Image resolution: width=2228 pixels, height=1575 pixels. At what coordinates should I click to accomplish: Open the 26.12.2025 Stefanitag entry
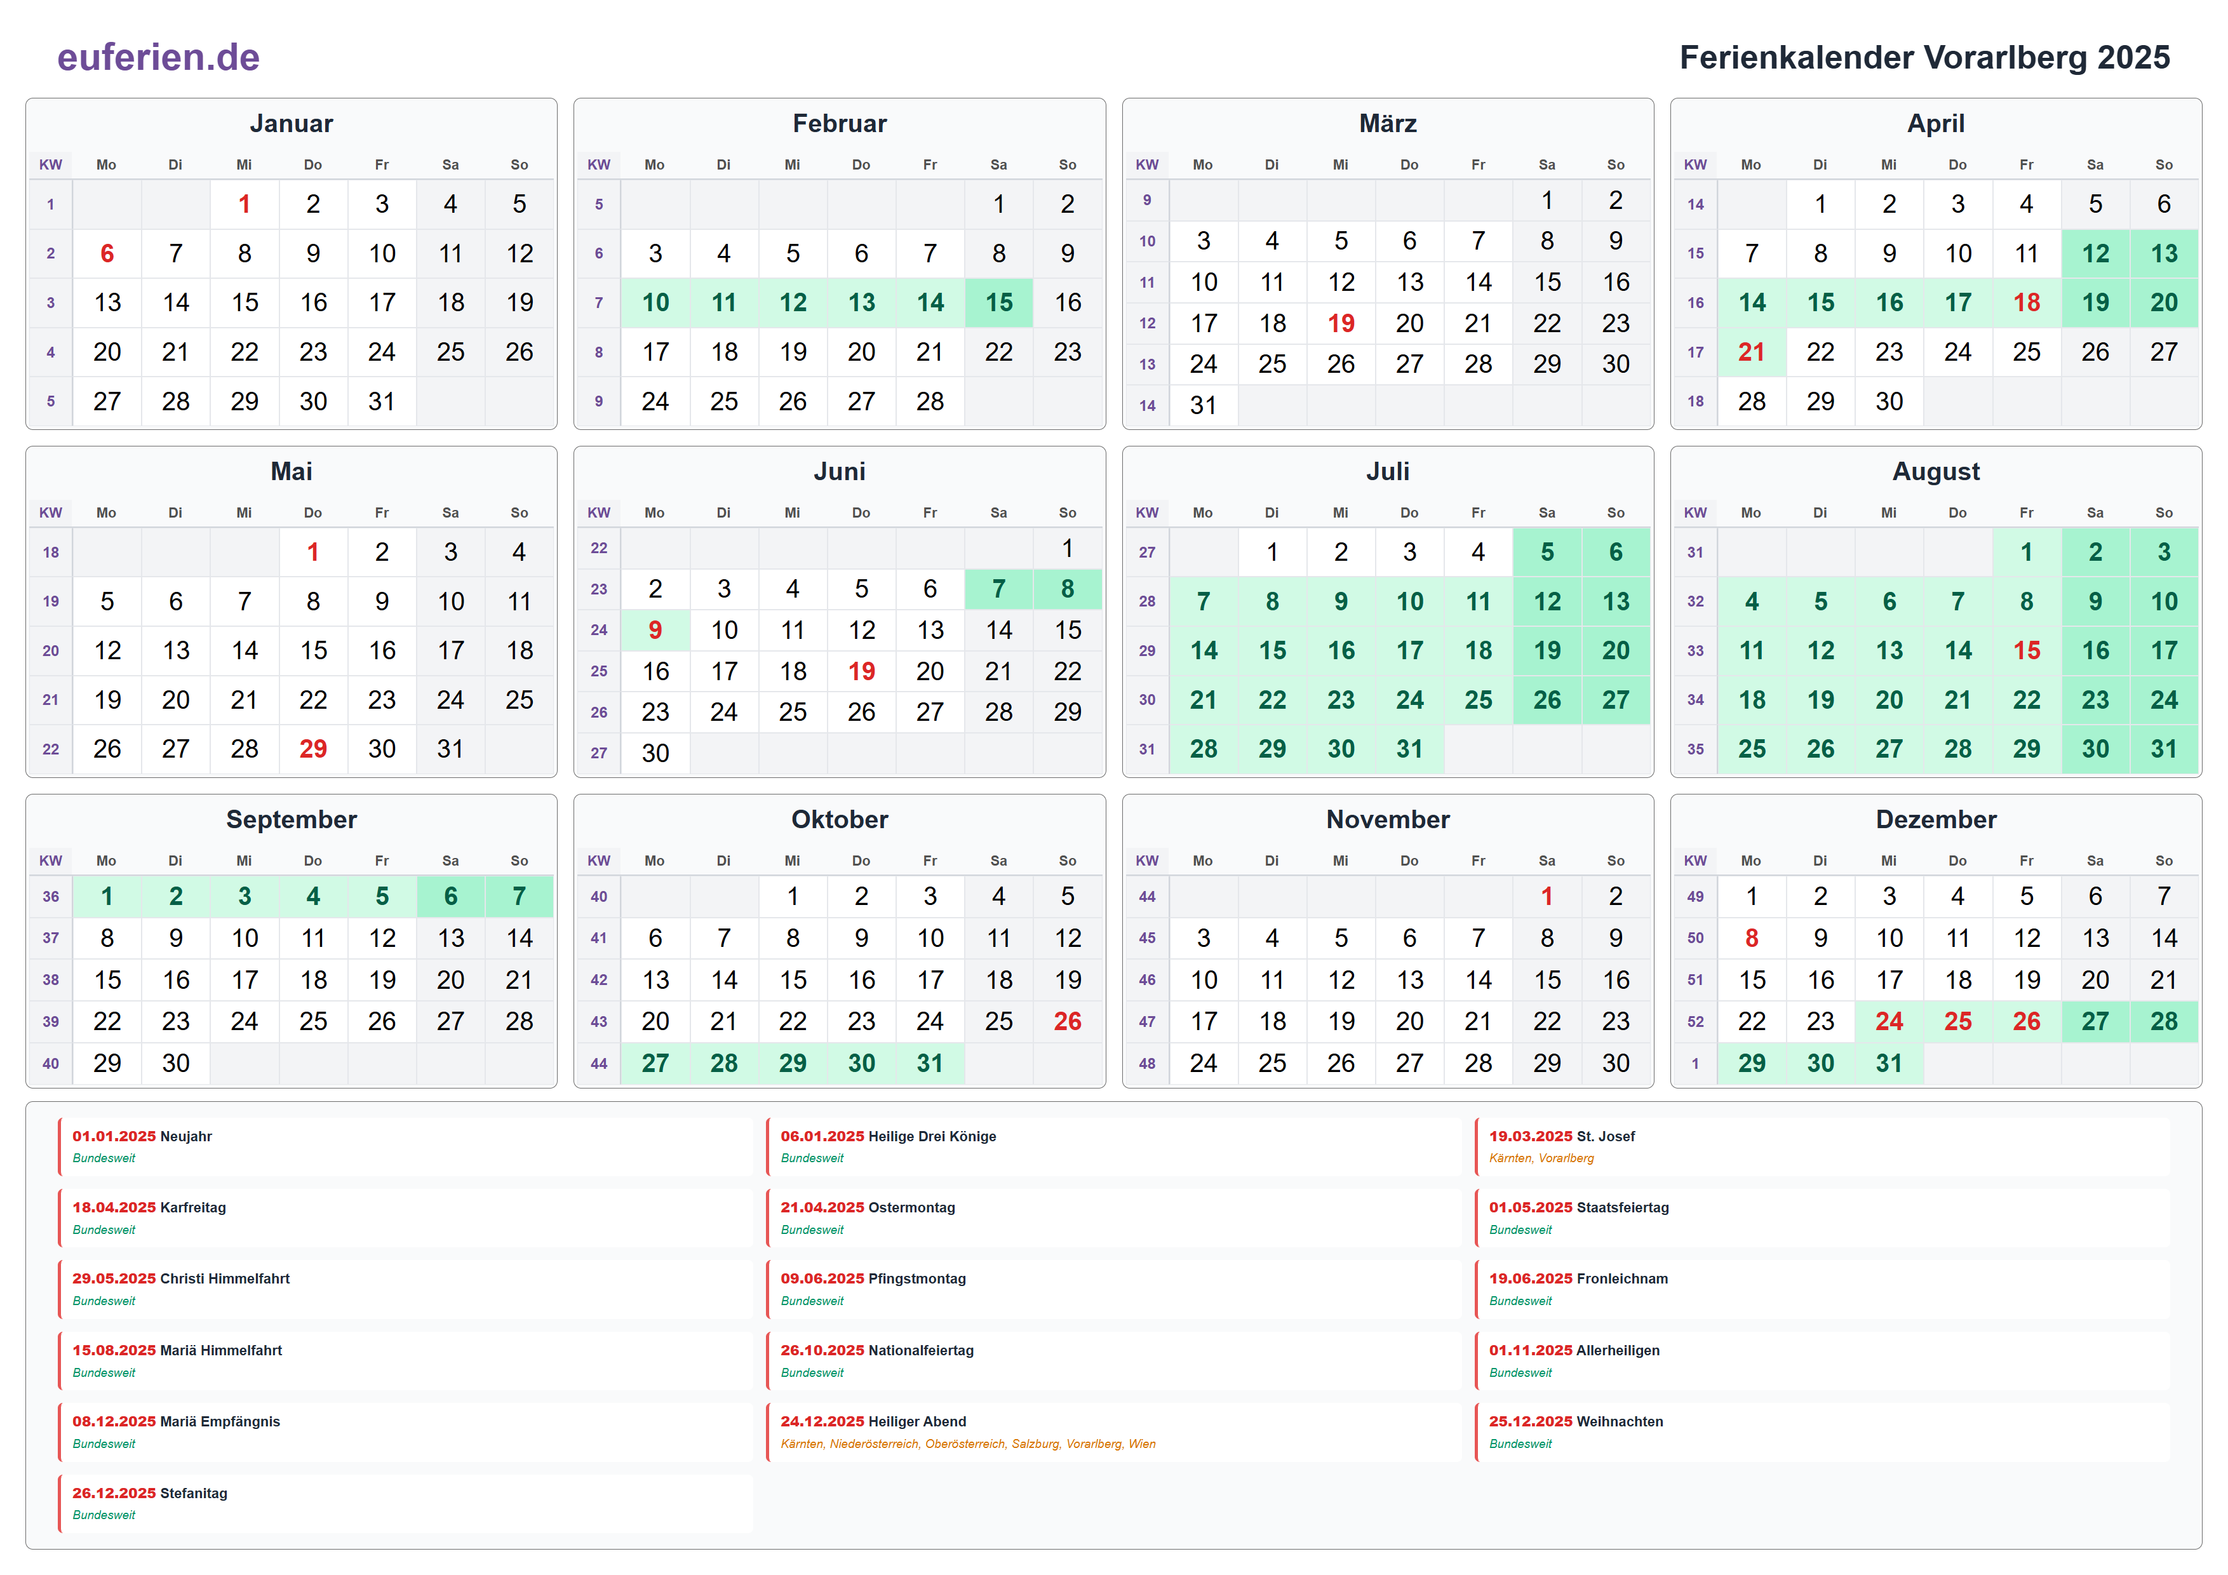(x=406, y=1503)
